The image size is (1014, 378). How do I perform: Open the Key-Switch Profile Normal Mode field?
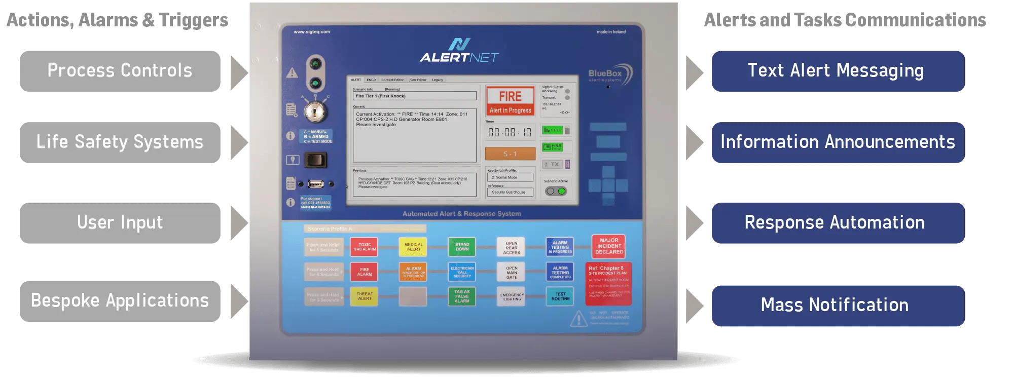[510, 177]
